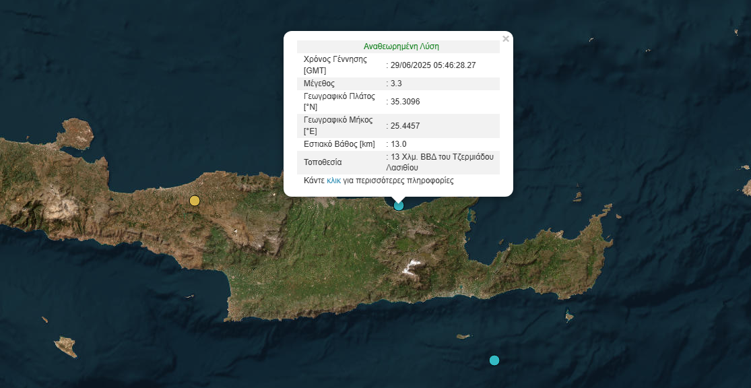Image resolution: width=751 pixels, height=388 pixels.
Task: Click the yellow earthquake marker on western Crete
Action: tap(195, 200)
